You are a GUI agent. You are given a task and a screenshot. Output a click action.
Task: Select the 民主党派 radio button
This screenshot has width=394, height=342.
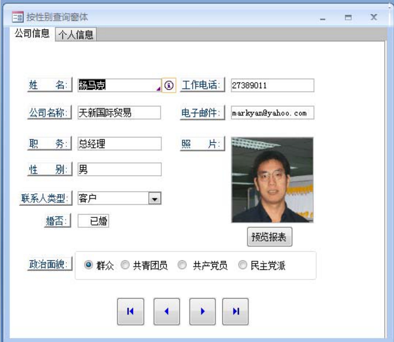click(x=243, y=265)
